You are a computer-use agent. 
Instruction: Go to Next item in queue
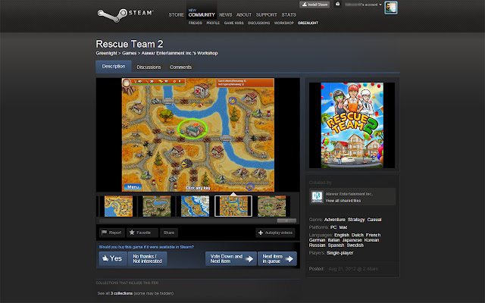coord(277,258)
